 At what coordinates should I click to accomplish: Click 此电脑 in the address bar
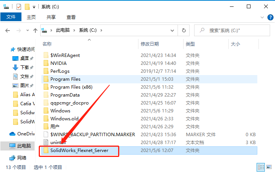[x=63, y=30]
